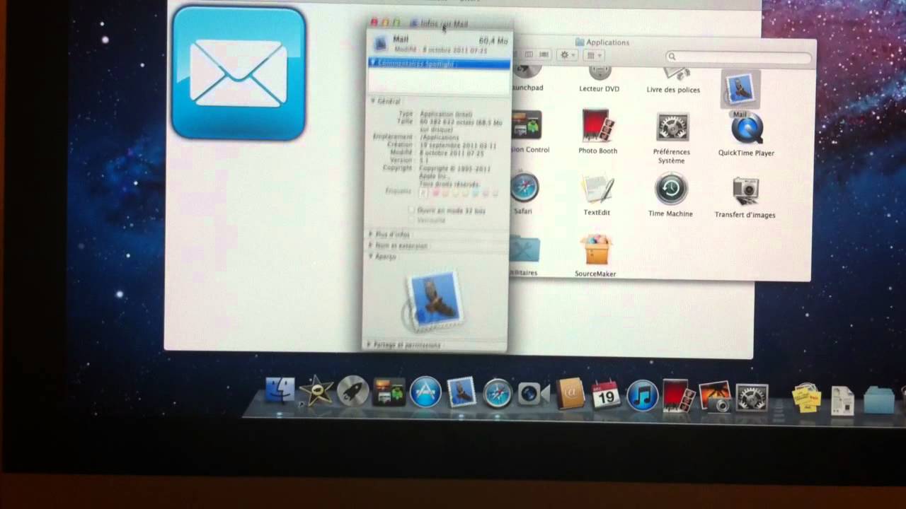Remove label with the X étiquette button

coord(423,192)
